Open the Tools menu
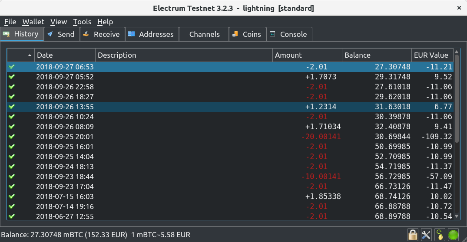This screenshot has height=242, width=467. point(82,22)
